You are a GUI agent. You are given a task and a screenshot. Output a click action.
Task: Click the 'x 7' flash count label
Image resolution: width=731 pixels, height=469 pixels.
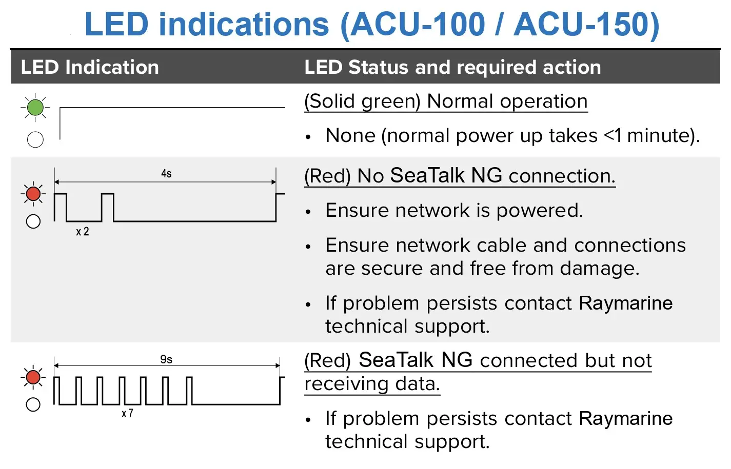[128, 413]
